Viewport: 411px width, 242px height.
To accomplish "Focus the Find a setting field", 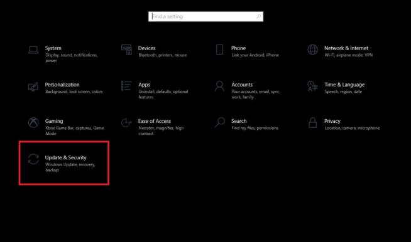I will [205, 16].
